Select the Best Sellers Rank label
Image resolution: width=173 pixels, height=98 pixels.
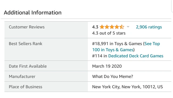25,44
